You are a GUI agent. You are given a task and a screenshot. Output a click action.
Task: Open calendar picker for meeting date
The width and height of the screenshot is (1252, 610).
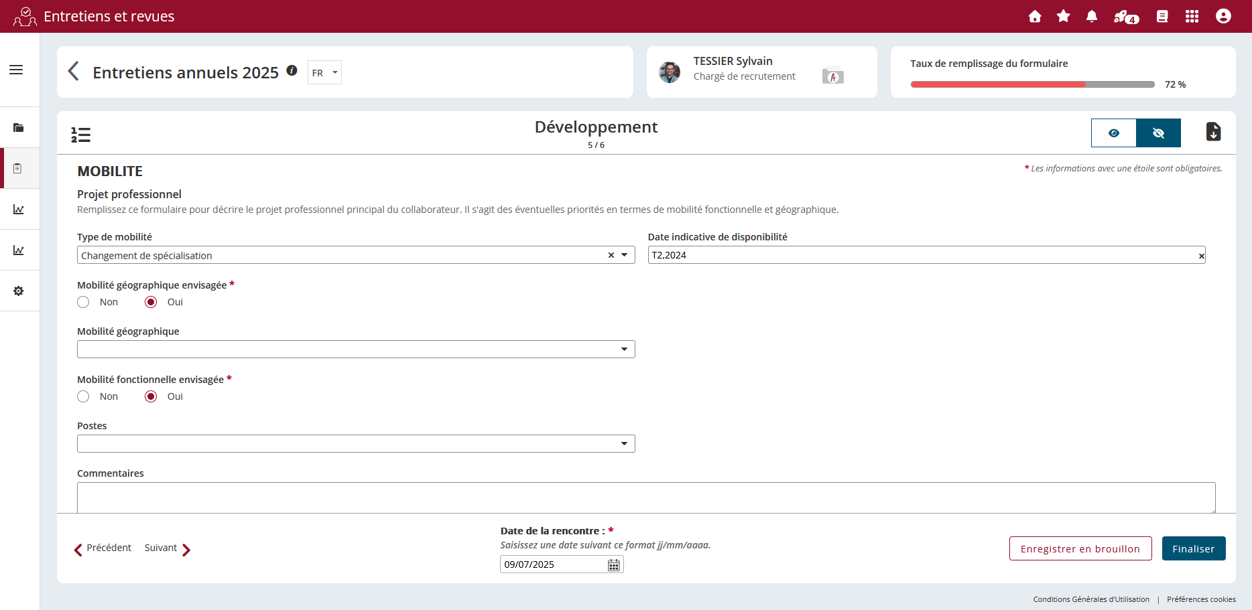613,565
